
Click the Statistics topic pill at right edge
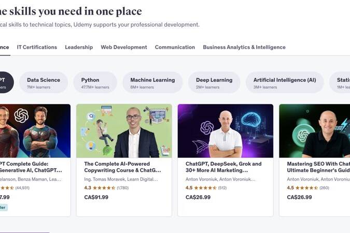click(340, 82)
